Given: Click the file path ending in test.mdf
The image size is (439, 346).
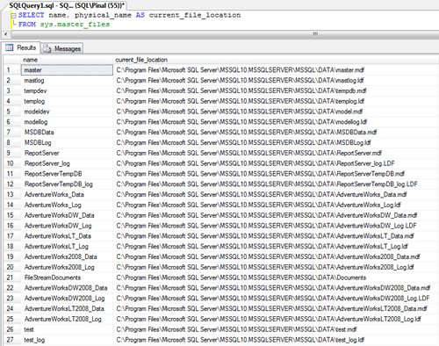Looking at the screenshot, I should click(236, 329).
